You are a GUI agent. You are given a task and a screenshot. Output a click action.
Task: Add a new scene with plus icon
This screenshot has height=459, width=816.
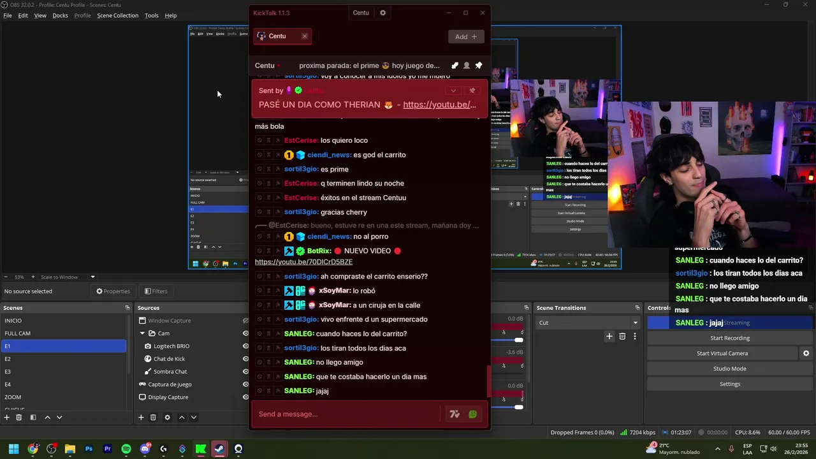7,418
